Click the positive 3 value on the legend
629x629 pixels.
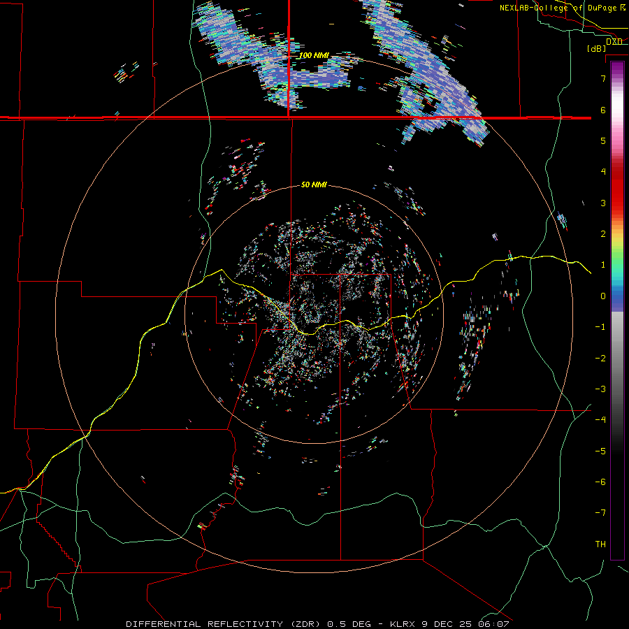(x=603, y=203)
